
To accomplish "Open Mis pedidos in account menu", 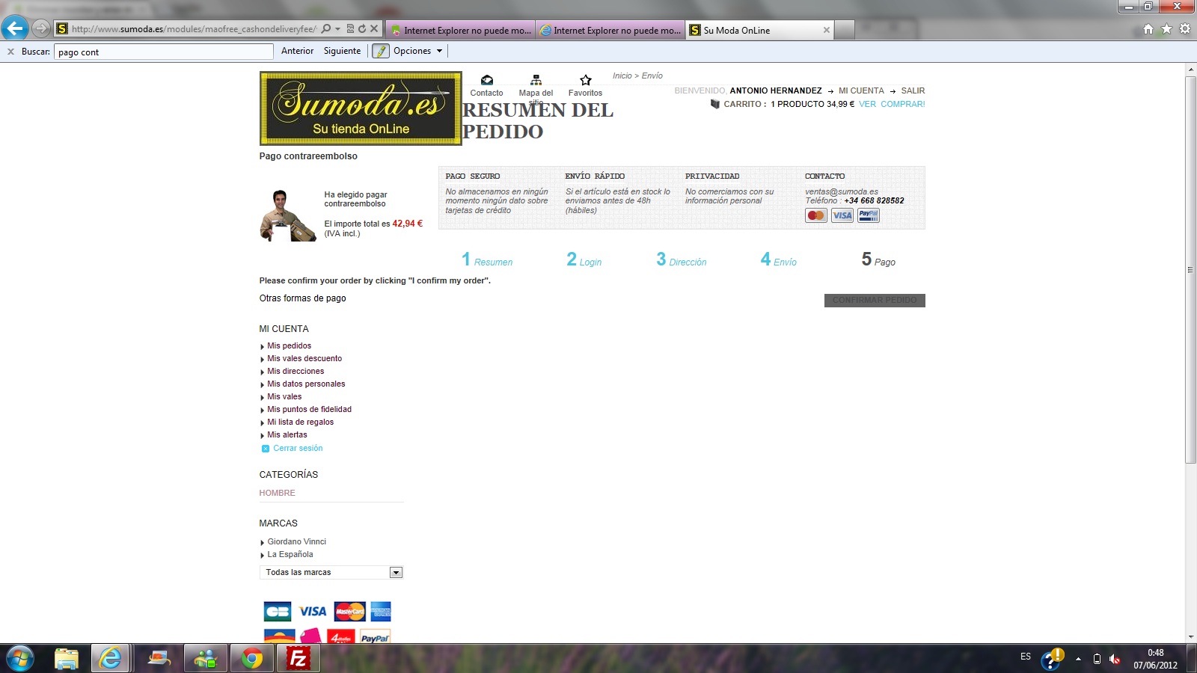I will 289,345.
